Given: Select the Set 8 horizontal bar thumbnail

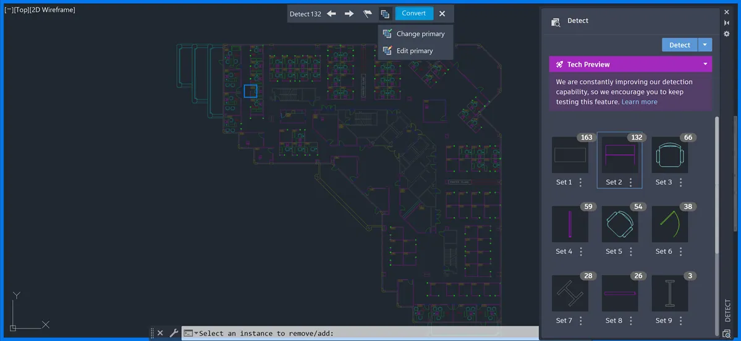Looking at the screenshot, I should (620, 293).
